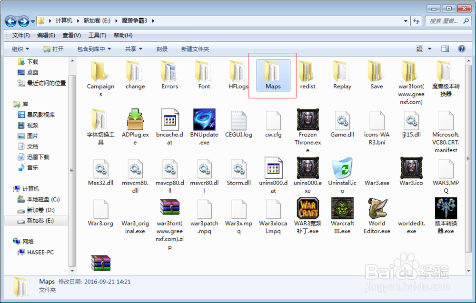The image size is (476, 303).
Task: Select the bncache.dat file
Action: [170, 127]
